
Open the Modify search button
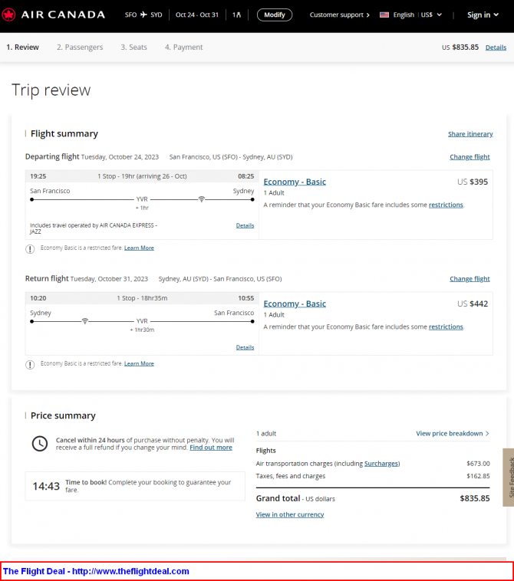(275, 15)
